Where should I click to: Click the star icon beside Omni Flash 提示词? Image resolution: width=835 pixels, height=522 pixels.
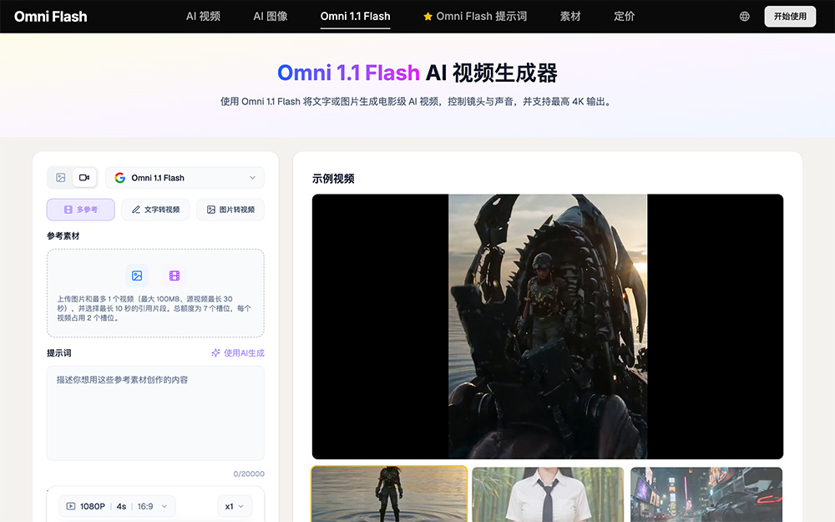(x=428, y=17)
